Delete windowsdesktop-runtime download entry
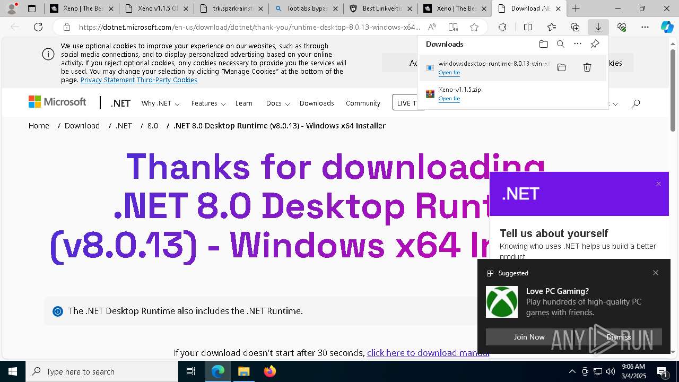 [587, 67]
